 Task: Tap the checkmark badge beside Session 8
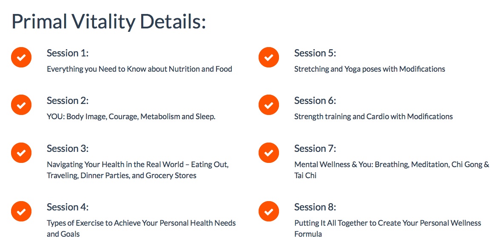tap(269, 211)
